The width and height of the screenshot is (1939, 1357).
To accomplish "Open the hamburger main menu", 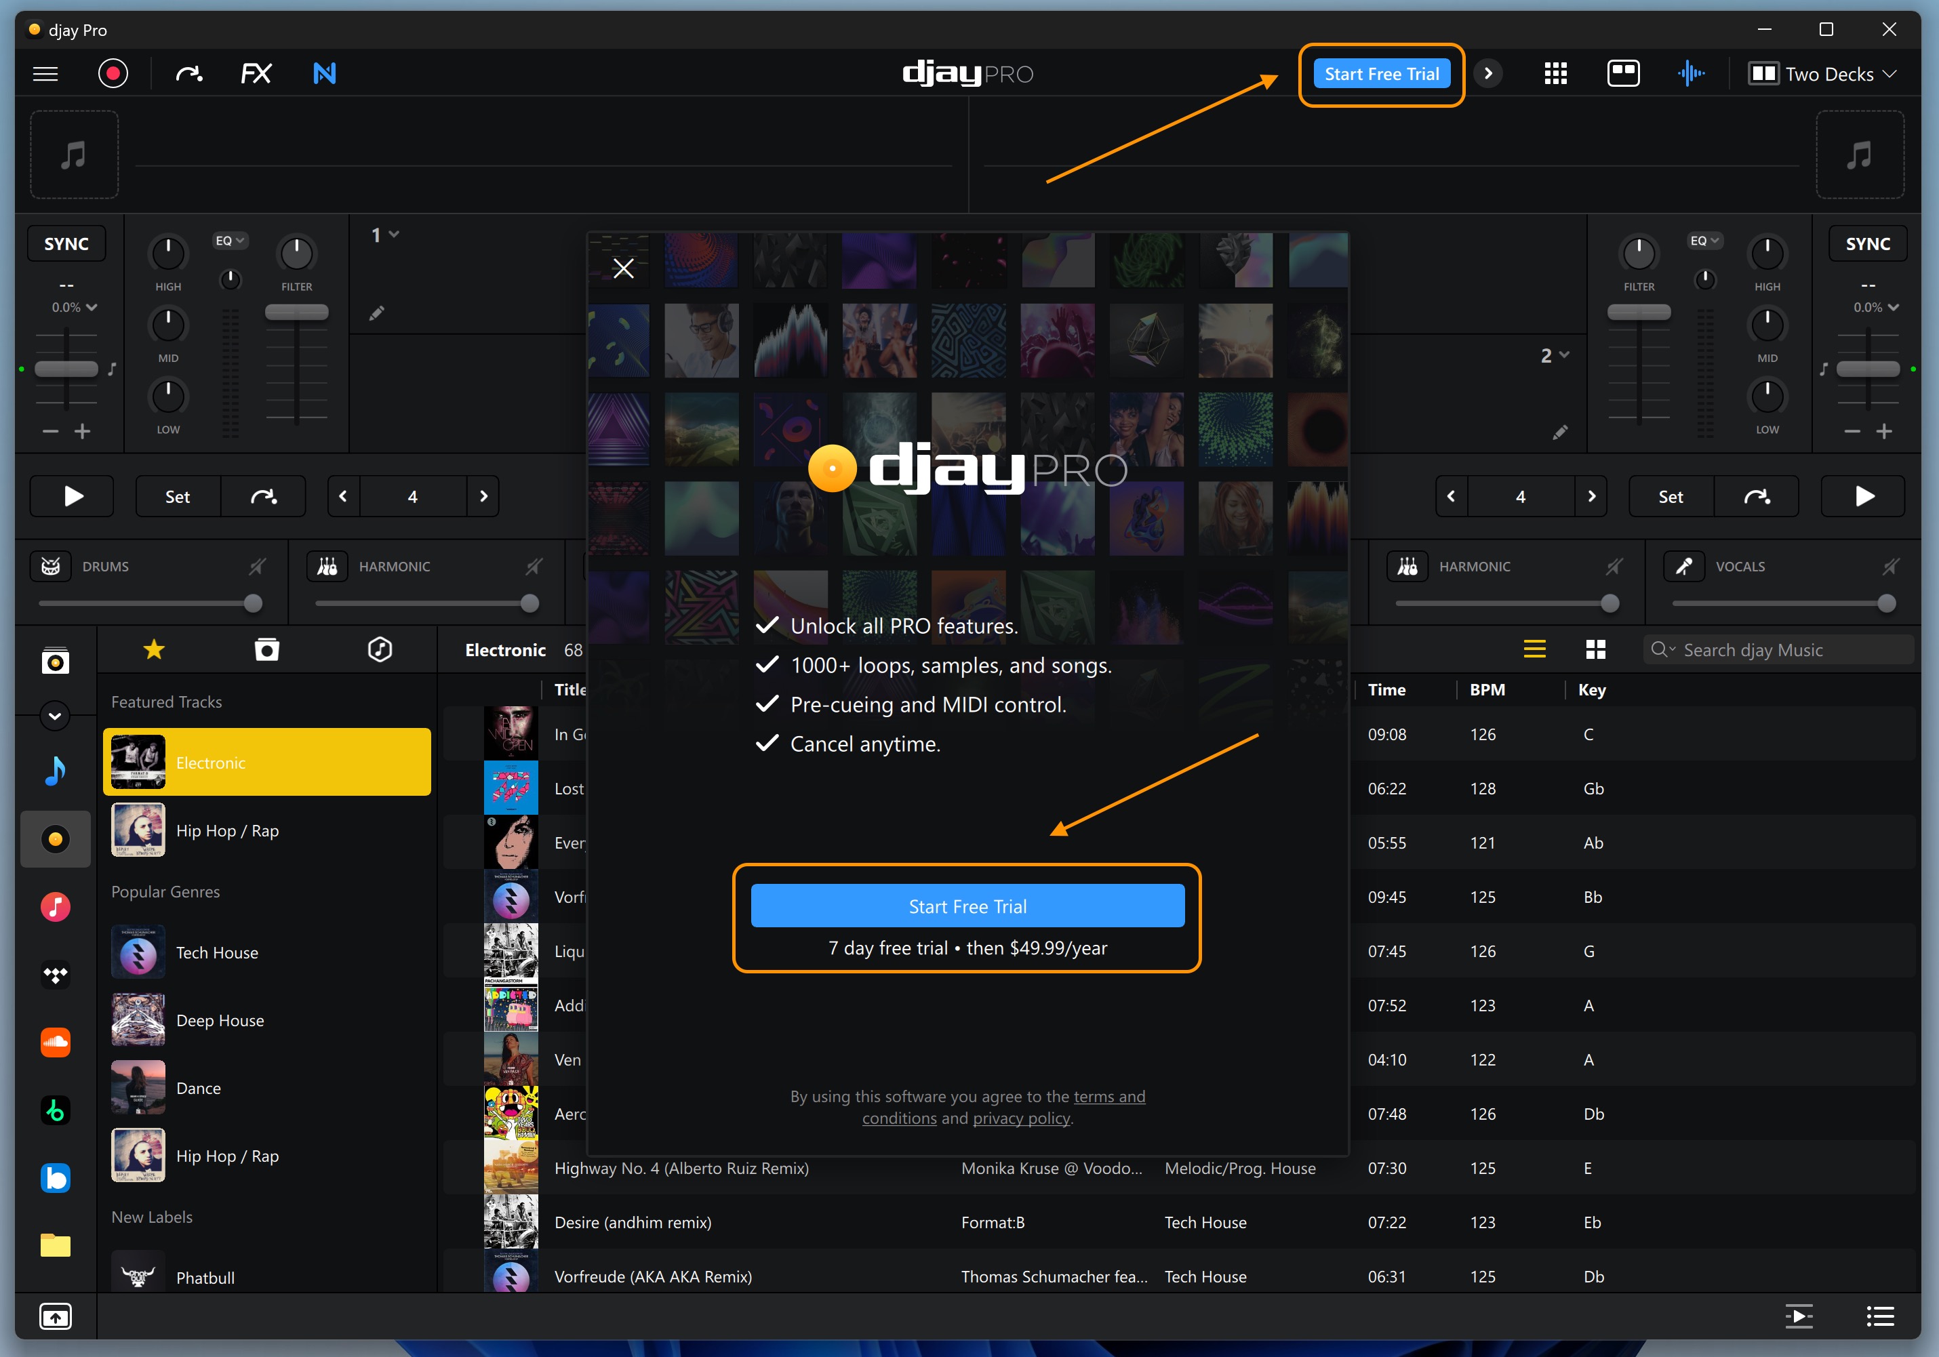I will (45, 75).
